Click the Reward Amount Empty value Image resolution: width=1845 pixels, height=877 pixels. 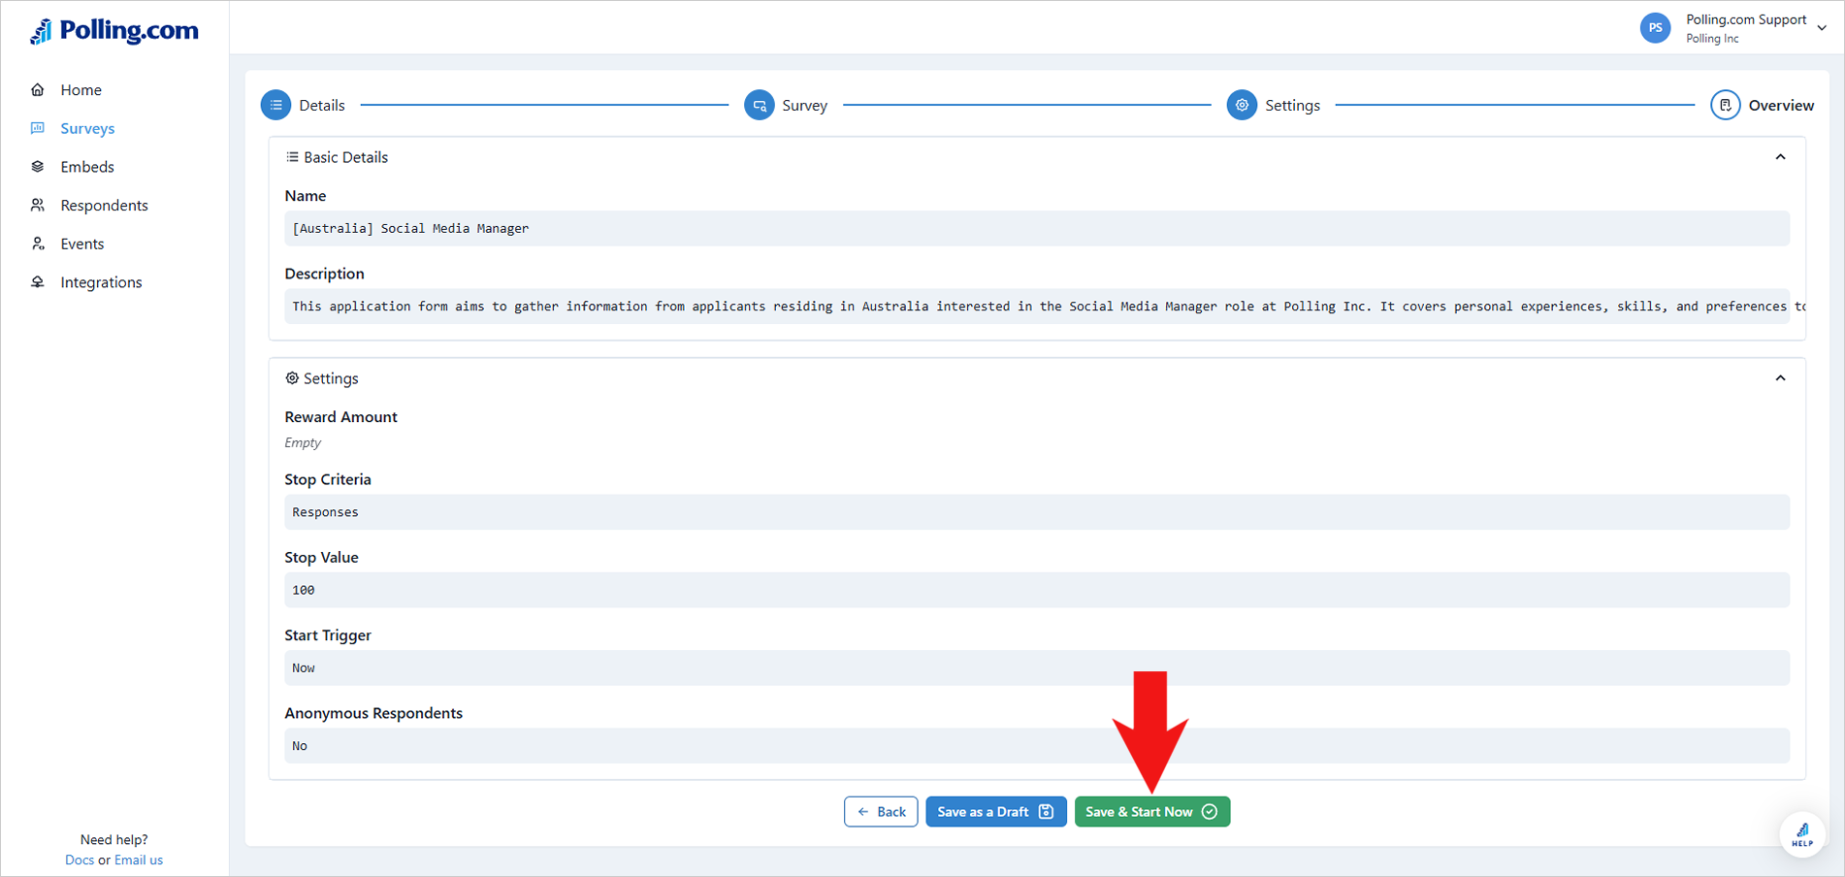(x=303, y=442)
